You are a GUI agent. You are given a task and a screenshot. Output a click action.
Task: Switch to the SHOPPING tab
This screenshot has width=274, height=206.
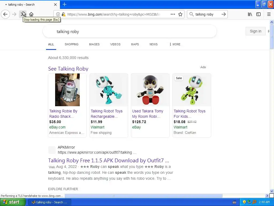tap(71, 44)
